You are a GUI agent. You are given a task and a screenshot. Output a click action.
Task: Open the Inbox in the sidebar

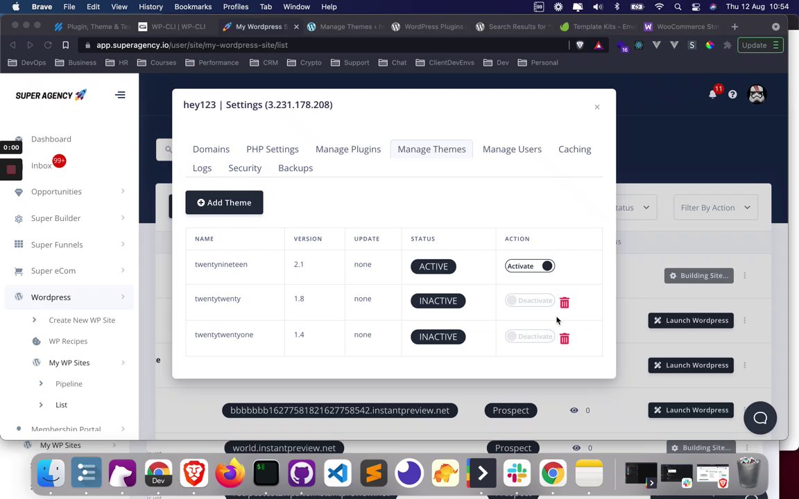coord(42,166)
